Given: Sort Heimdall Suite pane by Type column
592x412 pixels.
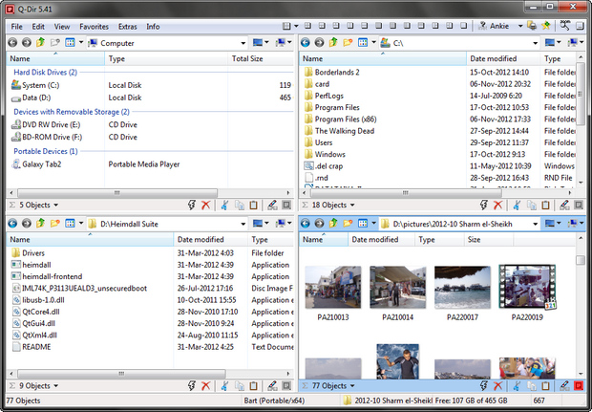Looking at the screenshot, I should coord(270,239).
